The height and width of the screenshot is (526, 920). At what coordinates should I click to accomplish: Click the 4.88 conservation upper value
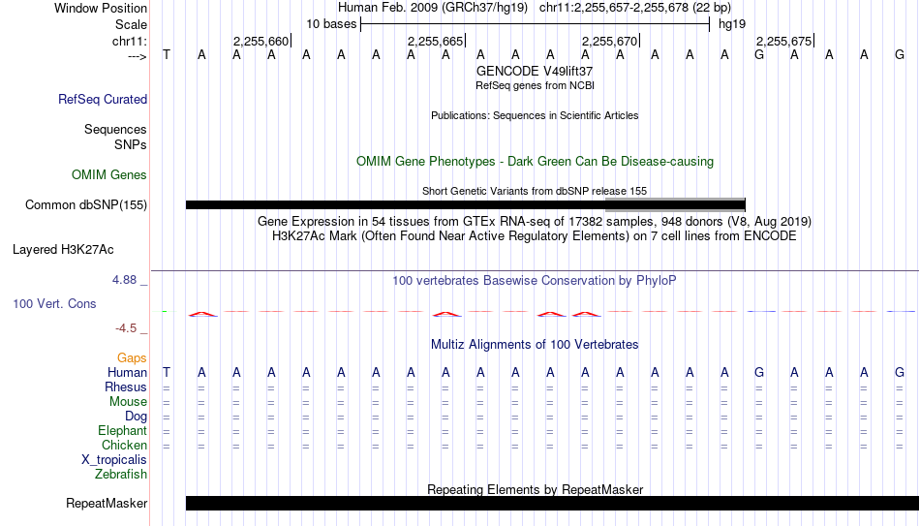click(124, 280)
